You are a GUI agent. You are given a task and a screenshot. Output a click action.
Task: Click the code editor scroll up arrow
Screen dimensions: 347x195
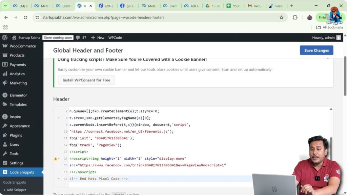[x=331, y=109]
